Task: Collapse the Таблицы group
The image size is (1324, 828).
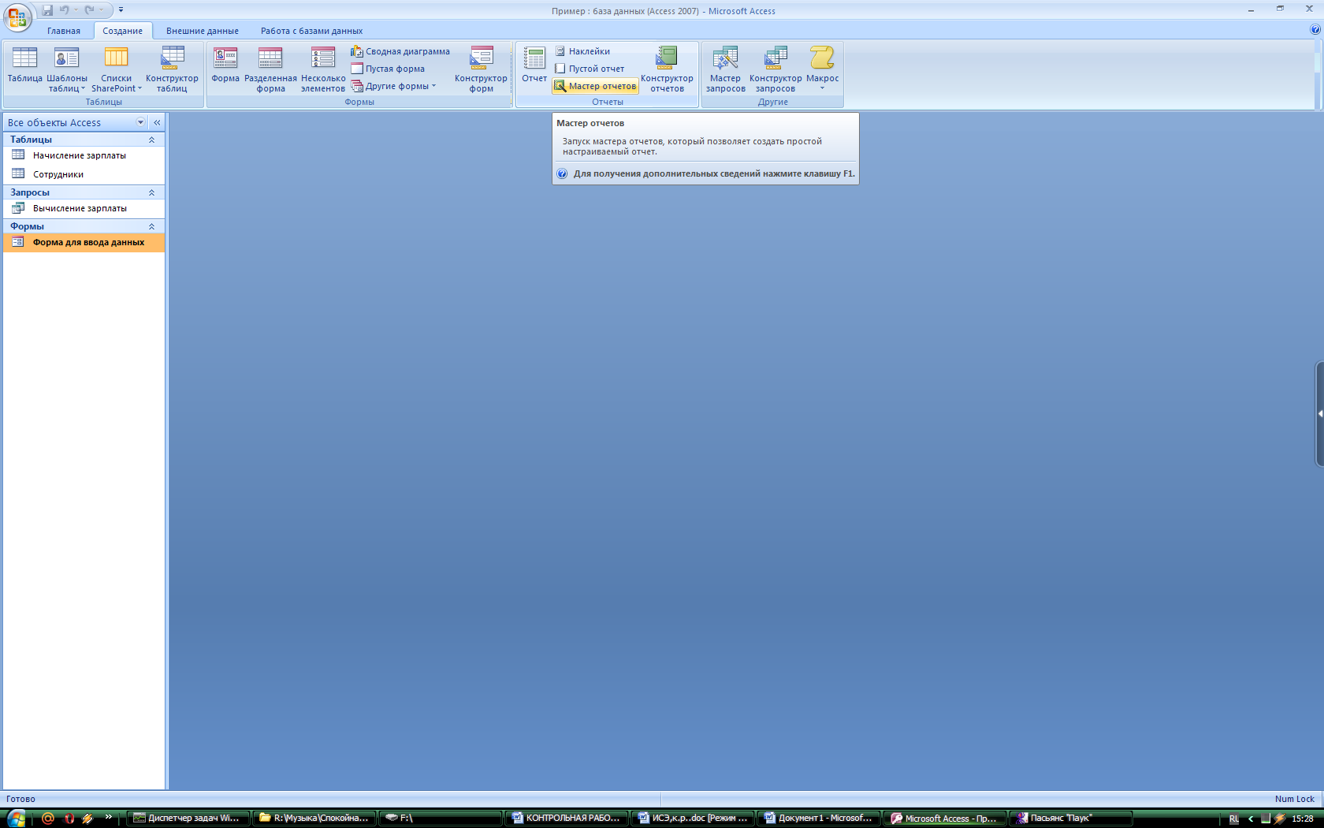Action: point(151,140)
